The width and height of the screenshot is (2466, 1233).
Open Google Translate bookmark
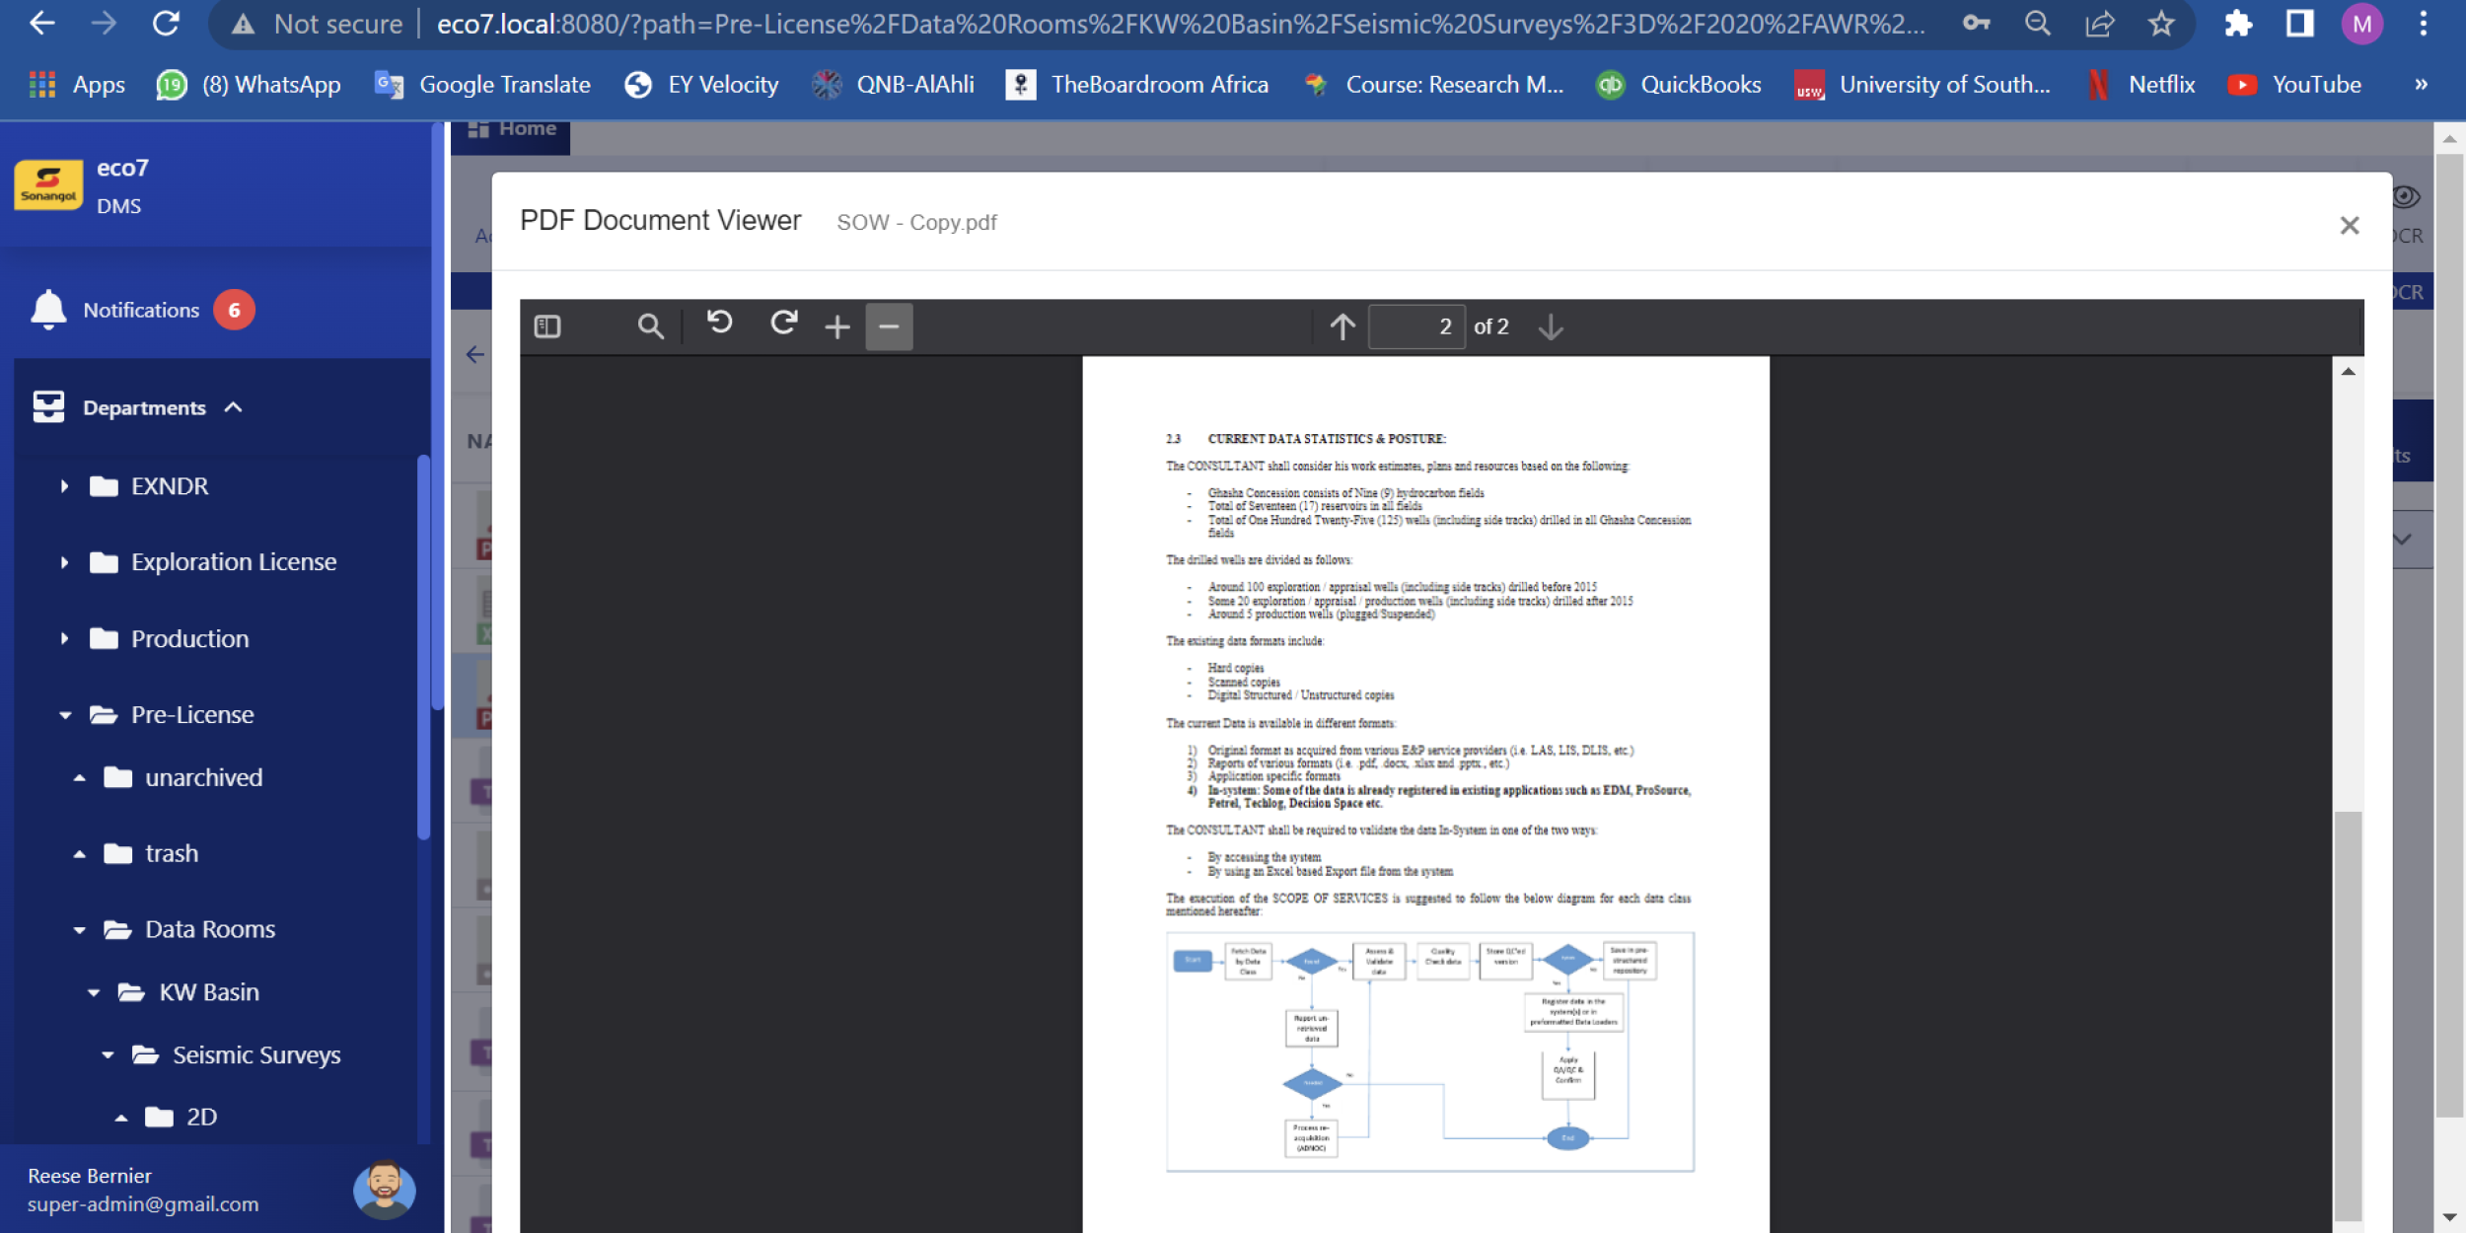click(483, 85)
